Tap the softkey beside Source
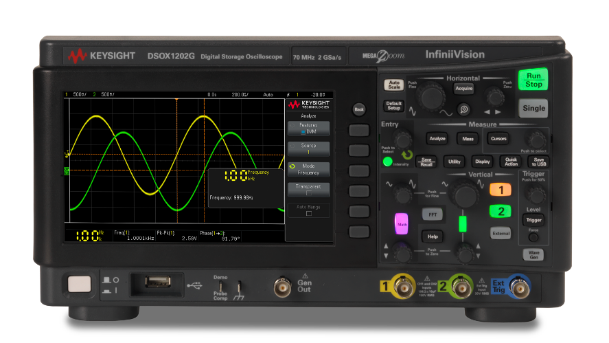Viewport: 609px width, 343px height. coord(358,150)
